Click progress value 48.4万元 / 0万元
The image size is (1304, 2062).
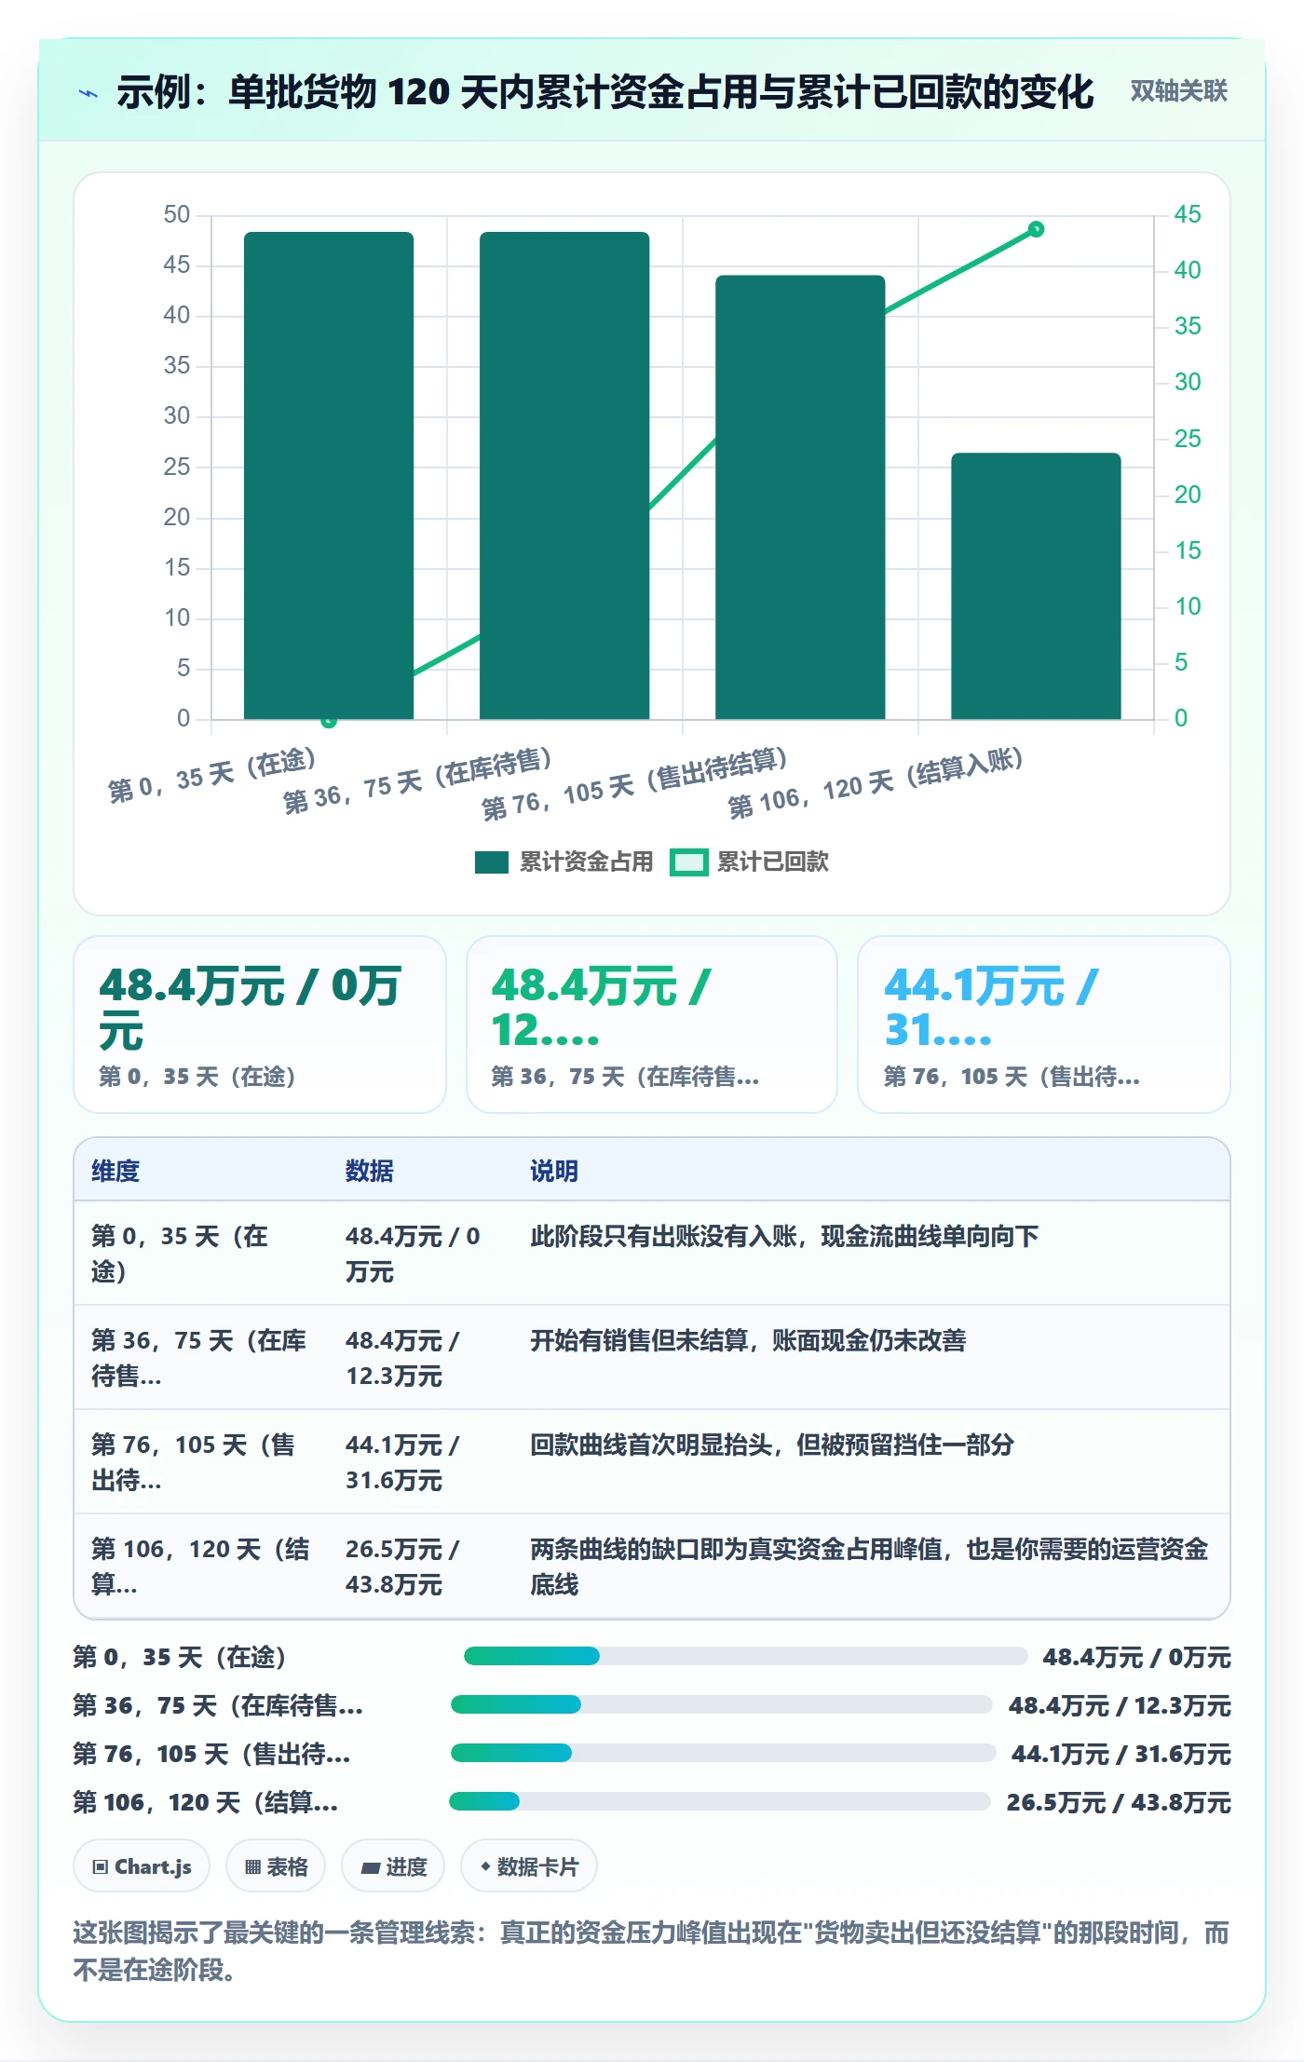[1136, 1657]
